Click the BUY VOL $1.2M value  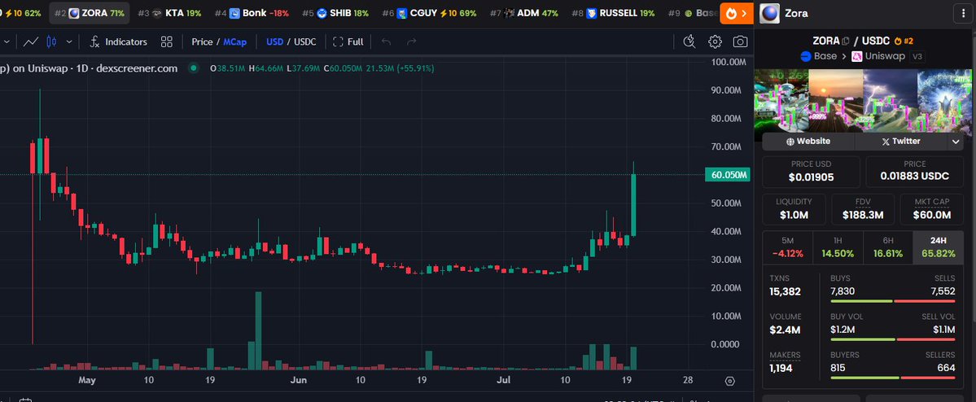[843, 330]
